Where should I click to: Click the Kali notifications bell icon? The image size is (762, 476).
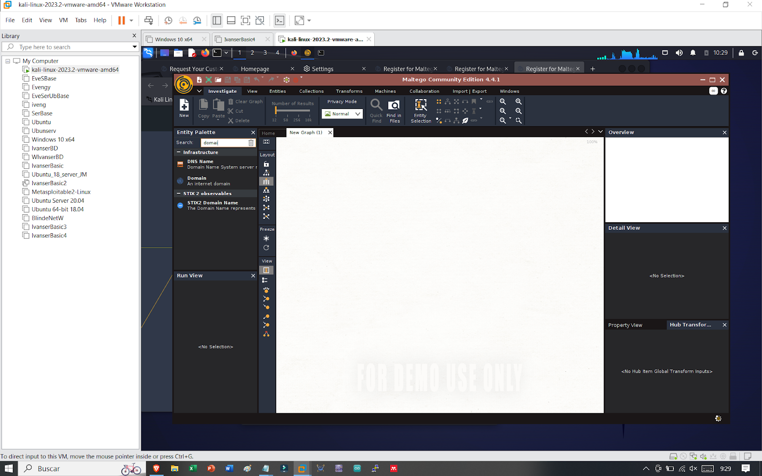click(x=693, y=53)
